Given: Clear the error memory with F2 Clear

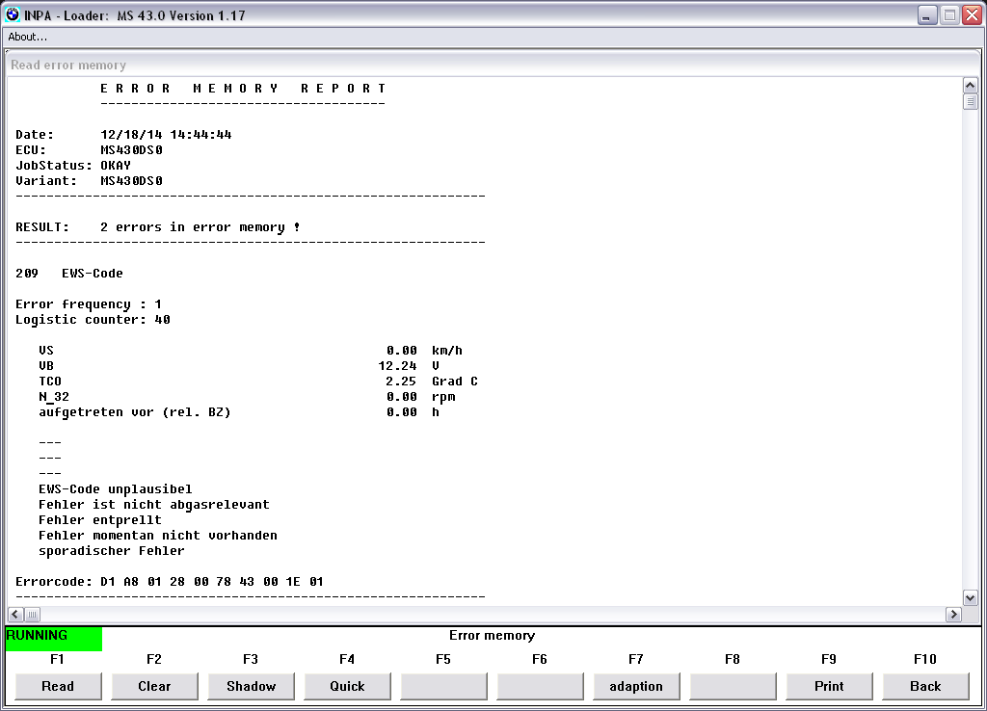Looking at the screenshot, I should [154, 686].
